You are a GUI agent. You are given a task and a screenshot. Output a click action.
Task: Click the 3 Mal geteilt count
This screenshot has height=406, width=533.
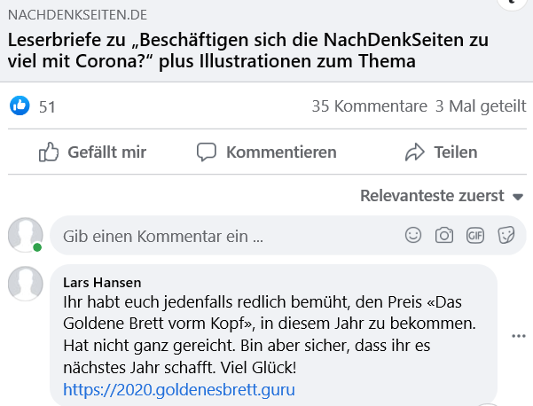pos(481,106)
